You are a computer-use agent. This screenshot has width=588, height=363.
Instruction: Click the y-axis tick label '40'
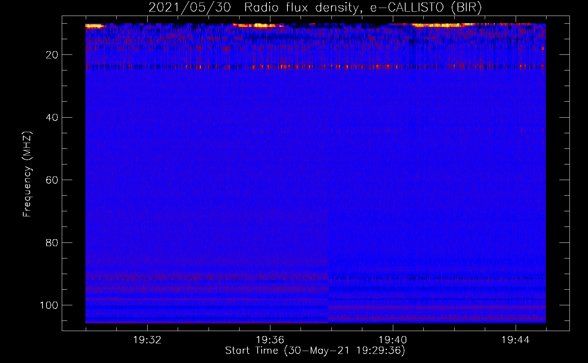[52, 118]
